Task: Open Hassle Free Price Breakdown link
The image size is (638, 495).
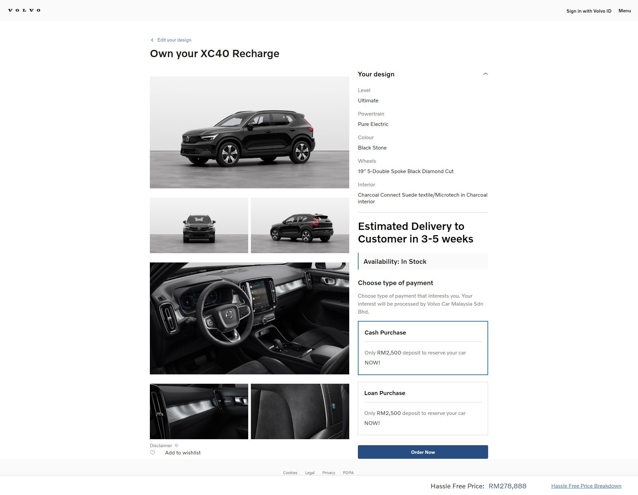Action: [x=586, y=486]
